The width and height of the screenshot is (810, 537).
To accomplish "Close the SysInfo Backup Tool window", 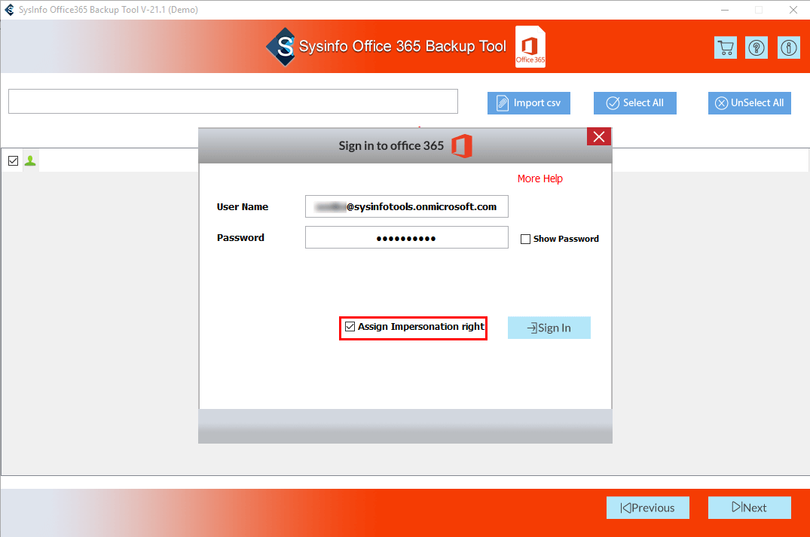I will [793, 10].
